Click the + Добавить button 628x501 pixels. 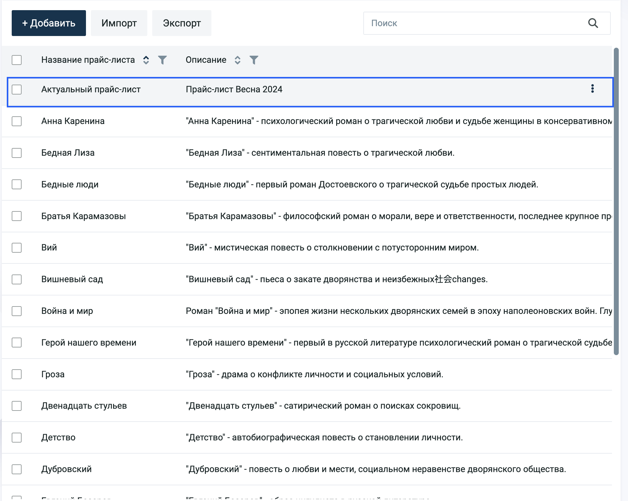[x=49, y=23]
